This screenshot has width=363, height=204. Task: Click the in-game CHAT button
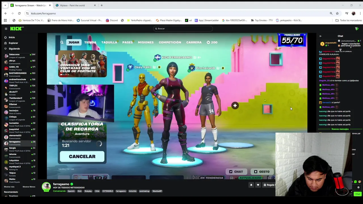point(236,172)
